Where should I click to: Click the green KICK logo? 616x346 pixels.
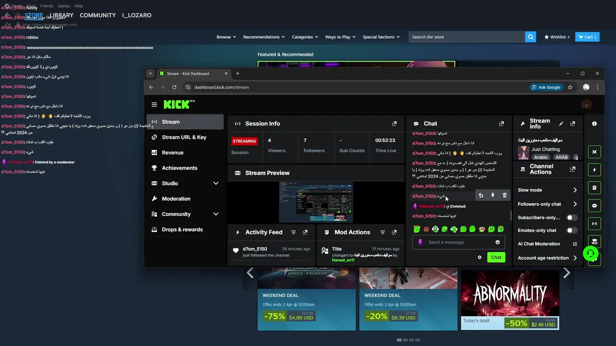176,104
